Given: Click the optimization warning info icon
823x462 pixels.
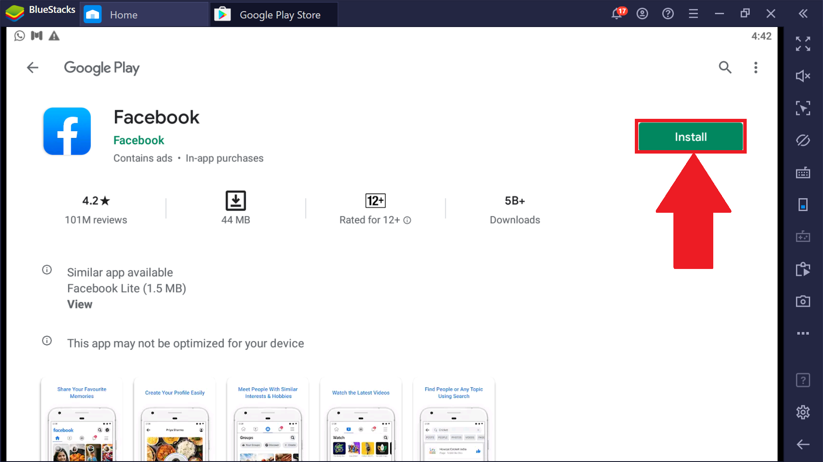Looking at the screenshot, I should coord(47,341).
